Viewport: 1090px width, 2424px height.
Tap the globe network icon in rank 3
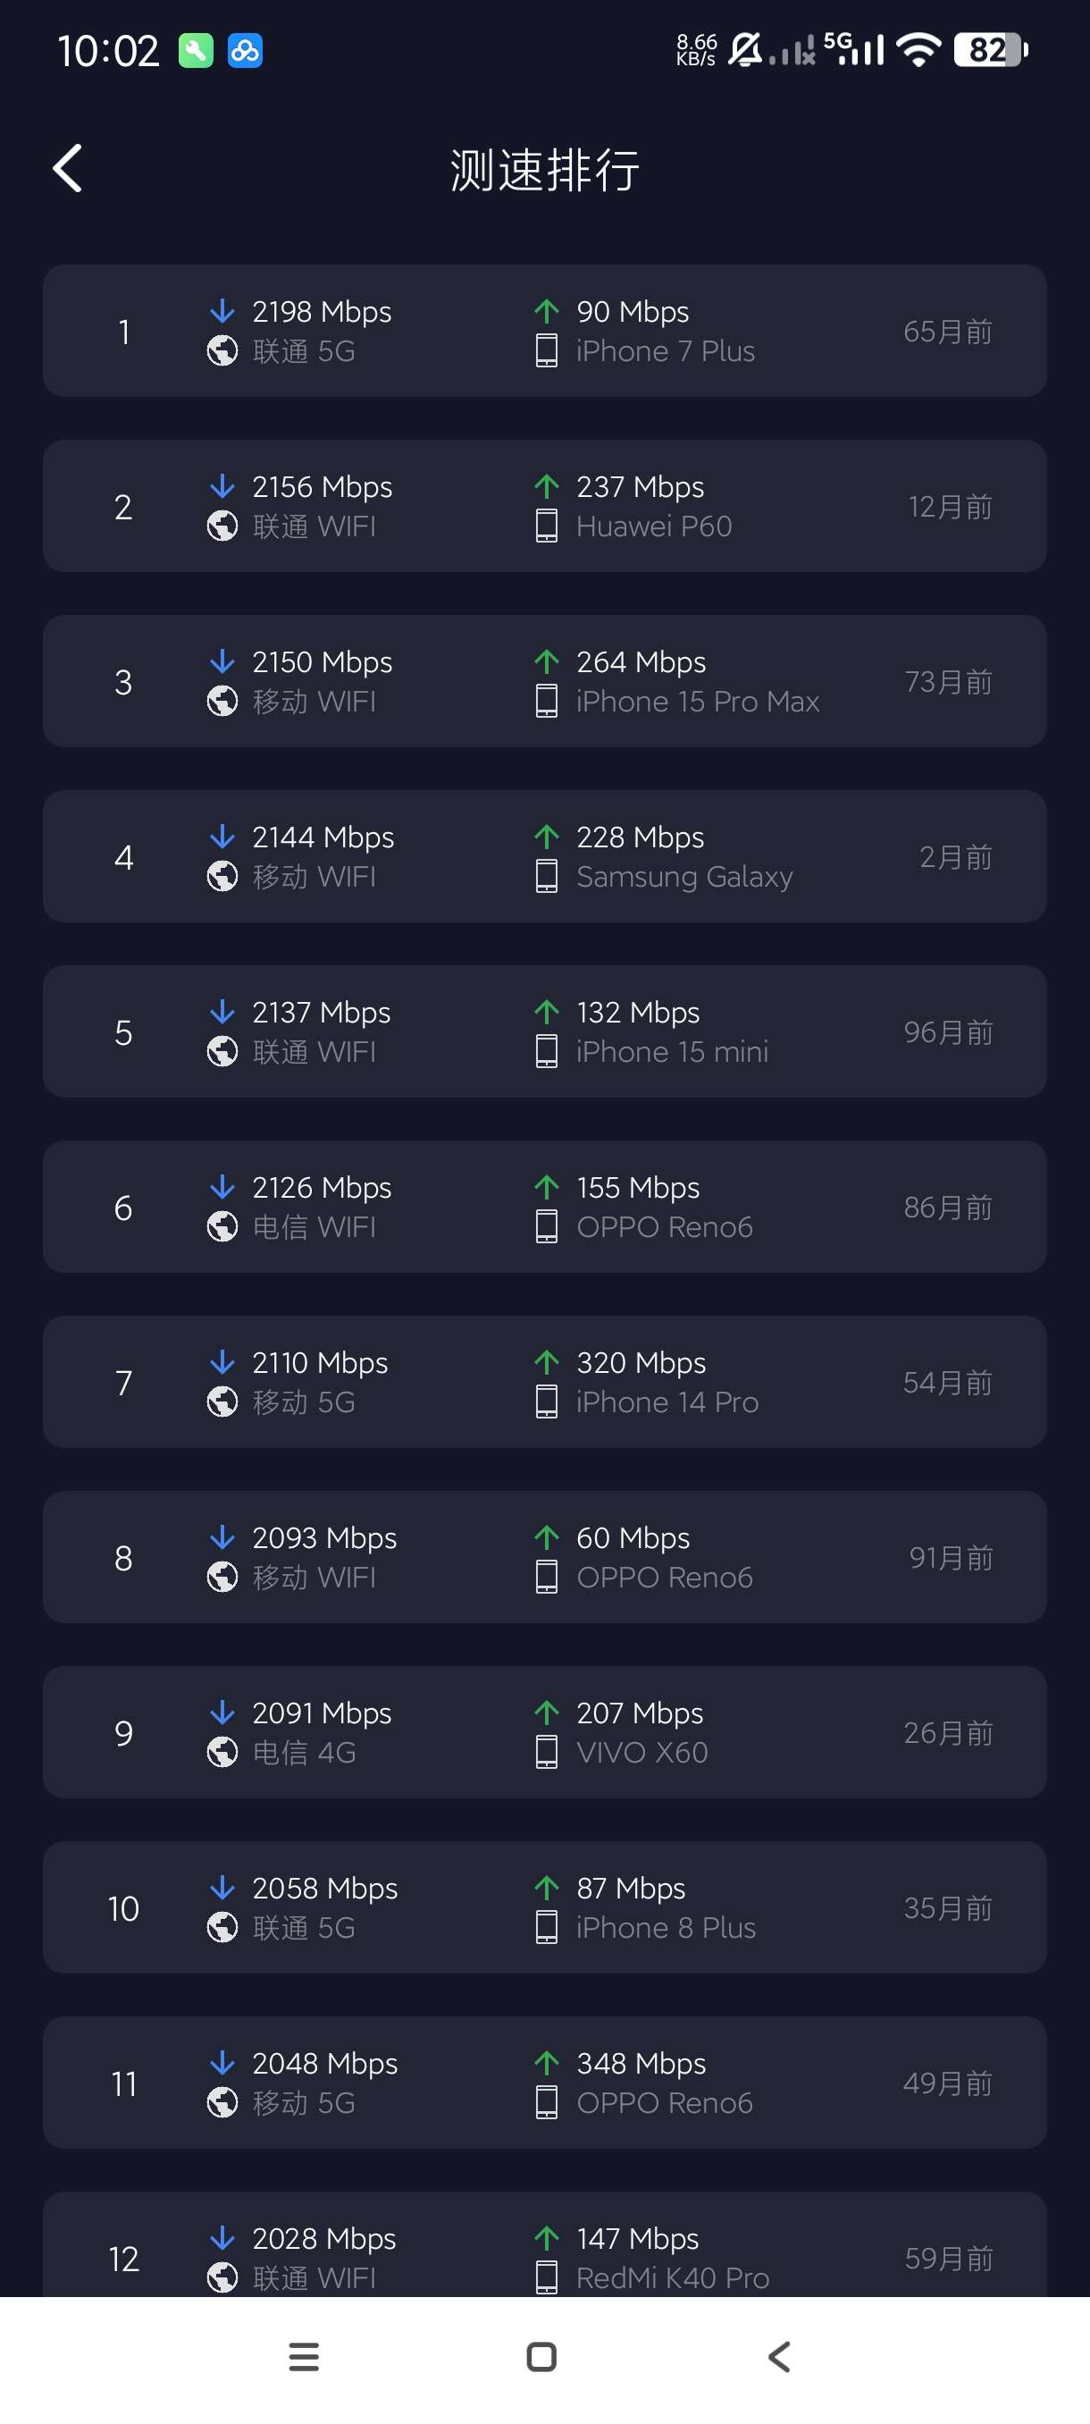point(222,701)
